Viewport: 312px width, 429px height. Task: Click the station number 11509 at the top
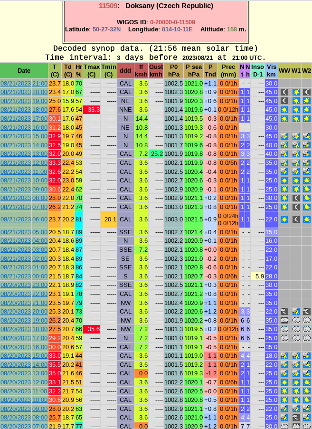[x=108, y=6]
